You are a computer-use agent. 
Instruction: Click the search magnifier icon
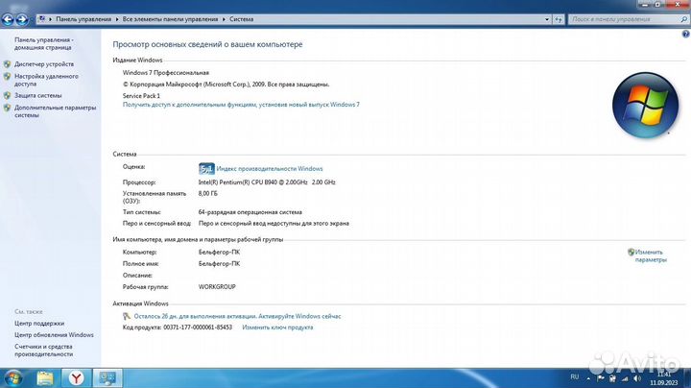click(x=684, y=19)
